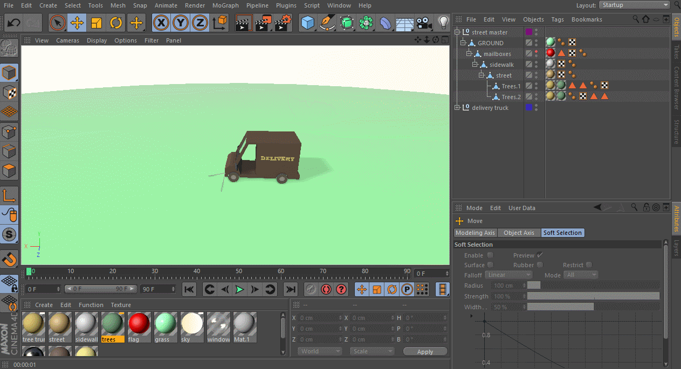Open Edit Render Settings icon
This screenshot has width=681, height=369.
[283, 23]
